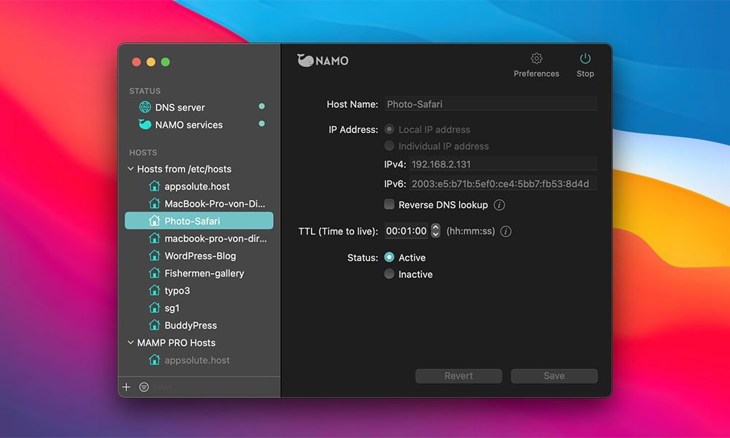Select the WordPress-Blog host
The width and height of the screenshot is (730, 438).
tap(199, 256)
